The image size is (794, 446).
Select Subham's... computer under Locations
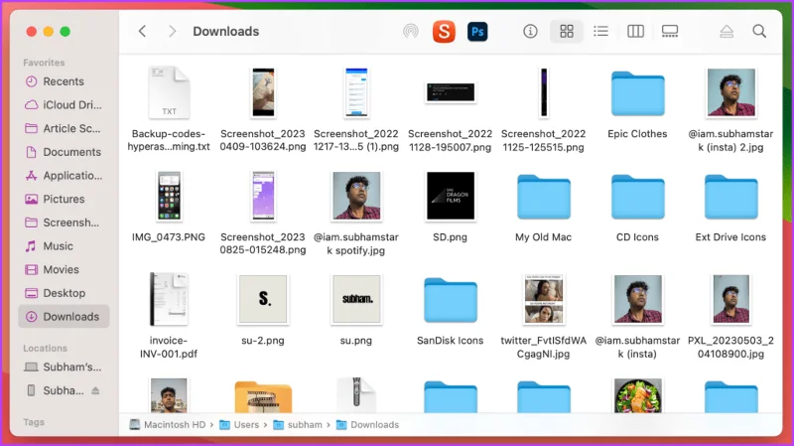pos(64,367)
